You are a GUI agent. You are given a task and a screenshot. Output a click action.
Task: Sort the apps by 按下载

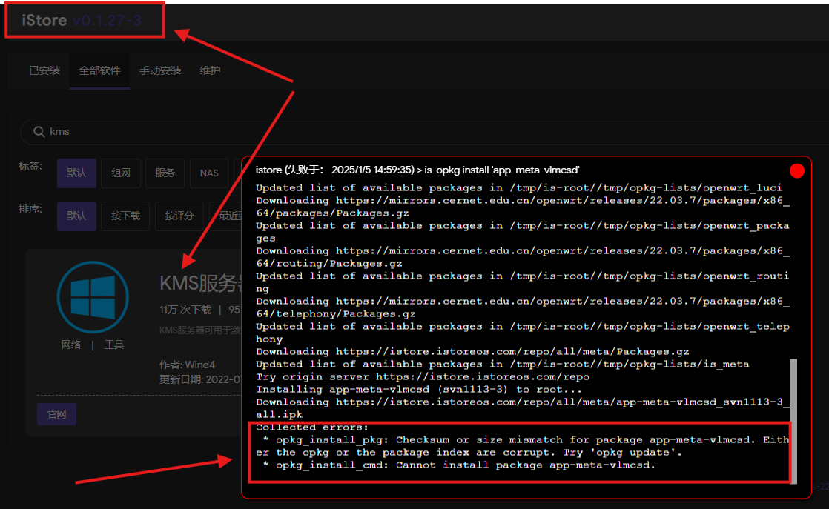coord(125,216)
